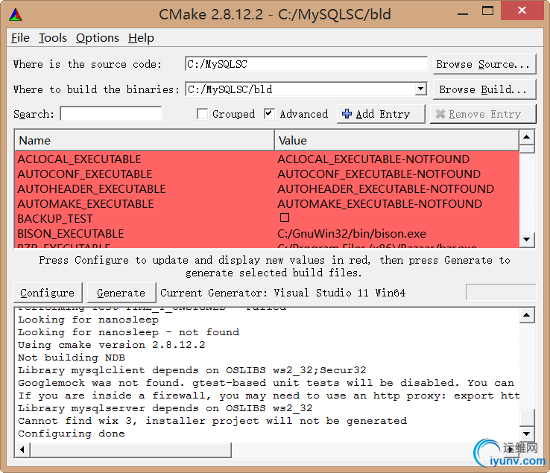The width and height of the screenshot is (550, 473).
Task: Click 'Looking for nanosleep - not found' line
Action: point(128,331)
